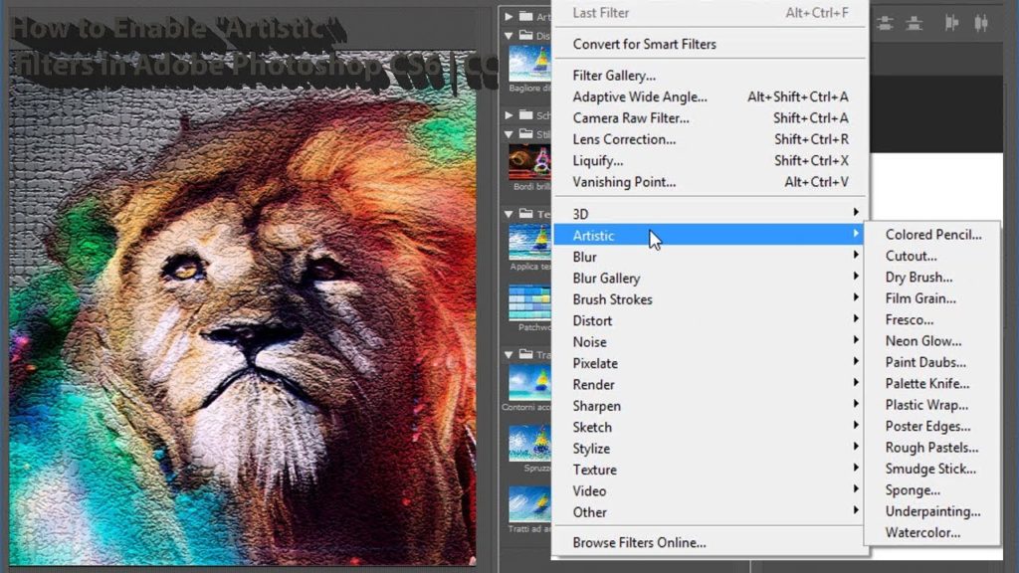Open the Sharpen submenu
The height and width of the screenshot is (573, 1019).
[710, 406]
